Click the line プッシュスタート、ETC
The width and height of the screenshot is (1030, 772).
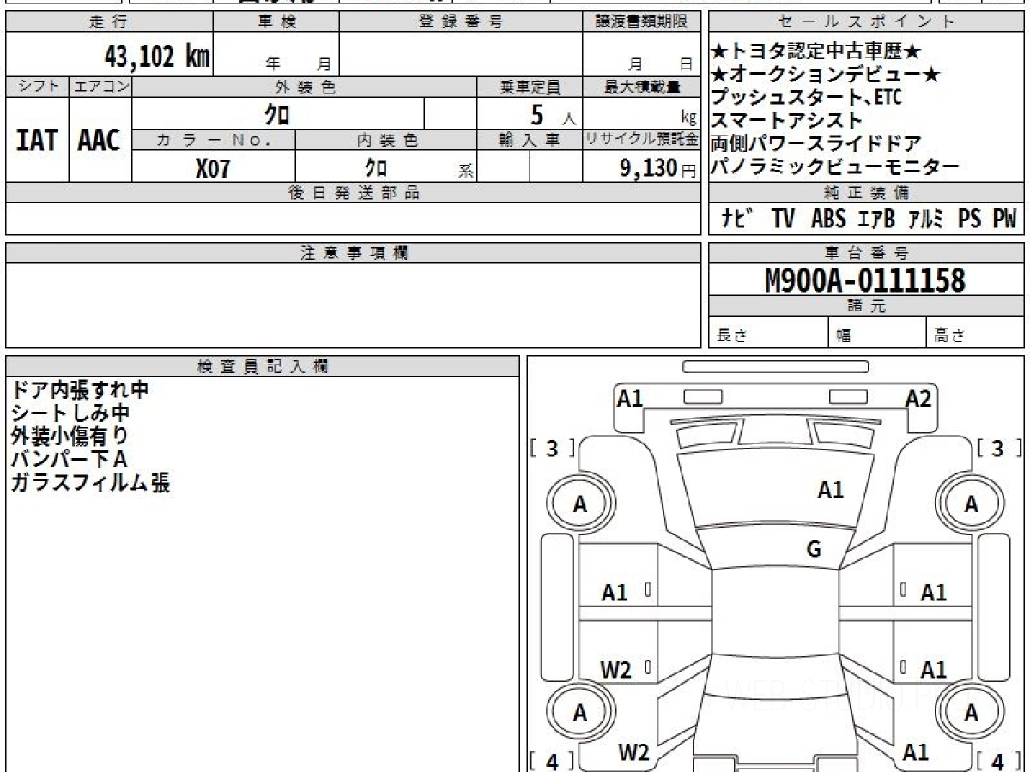click(806, 98)
